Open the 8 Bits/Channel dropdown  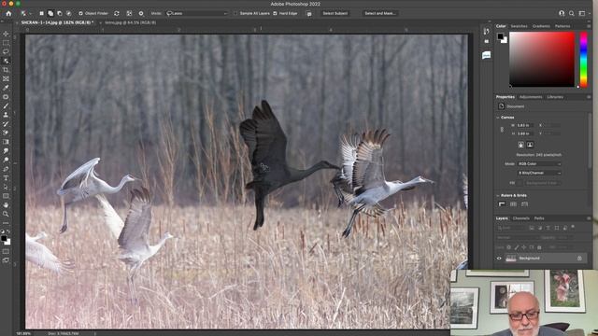539,173
